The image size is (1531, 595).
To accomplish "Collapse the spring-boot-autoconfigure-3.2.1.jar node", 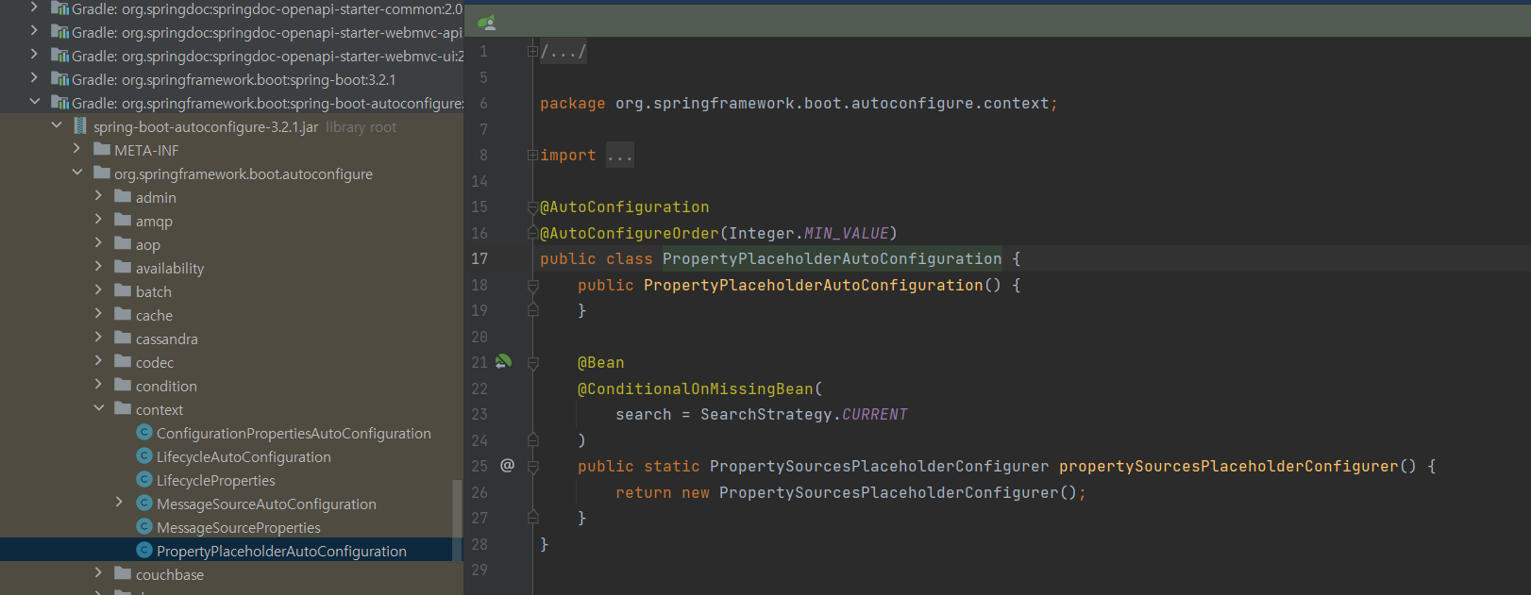I will (x=57, y=125).
